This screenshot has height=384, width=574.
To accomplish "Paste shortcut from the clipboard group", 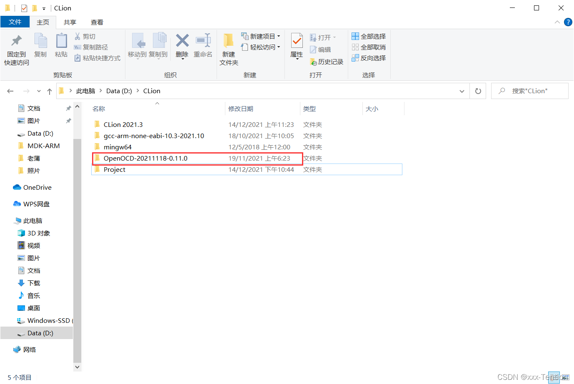I will coord(97,58).
